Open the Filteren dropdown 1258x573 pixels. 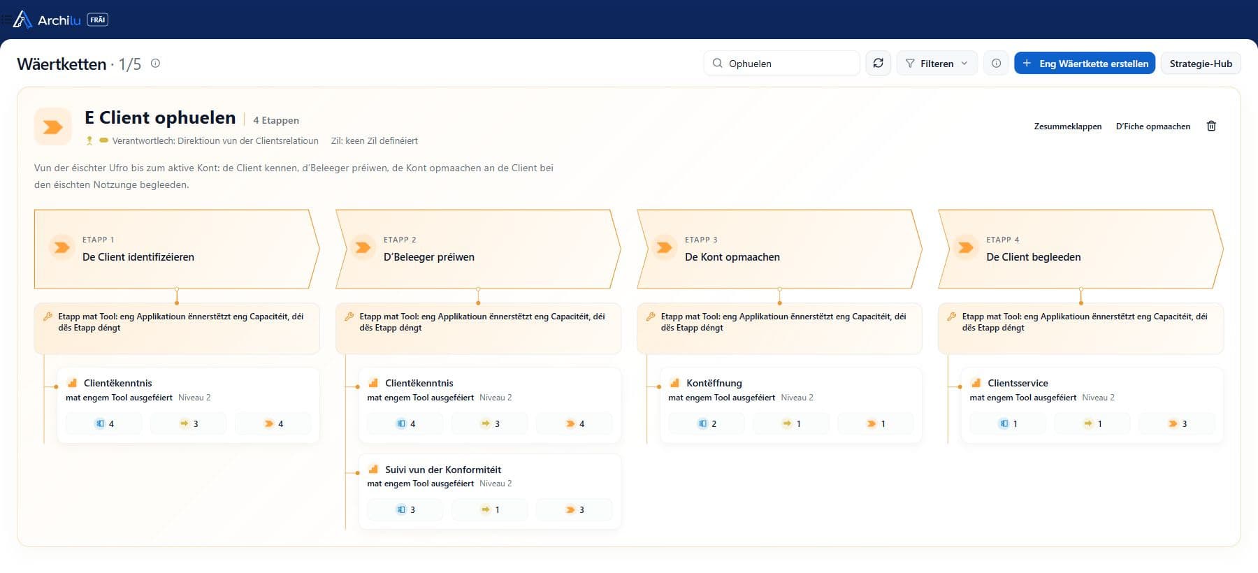(x=937, y=63)
